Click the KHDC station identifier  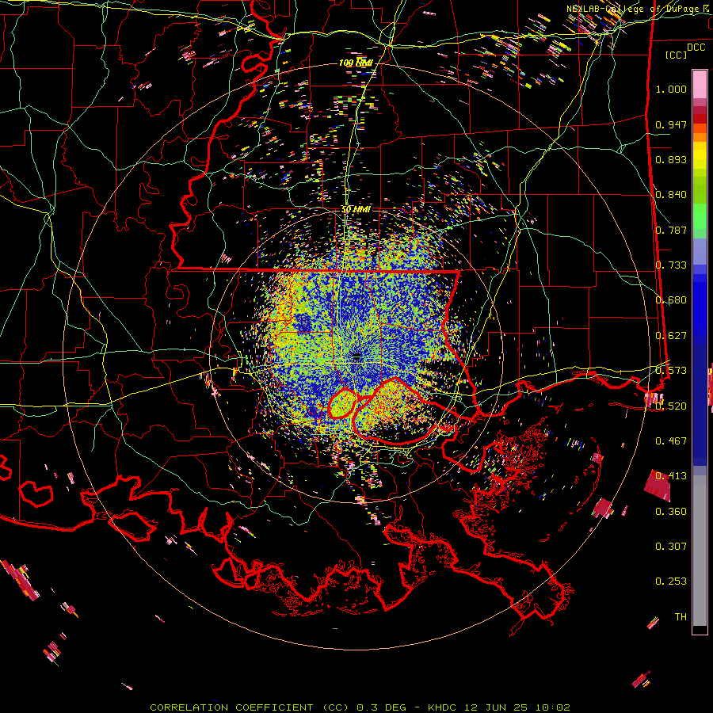443,707
